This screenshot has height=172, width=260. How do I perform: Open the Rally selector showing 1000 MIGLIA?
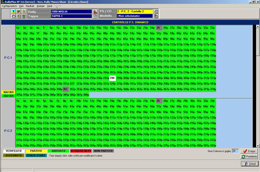click(x=71, y=12)
